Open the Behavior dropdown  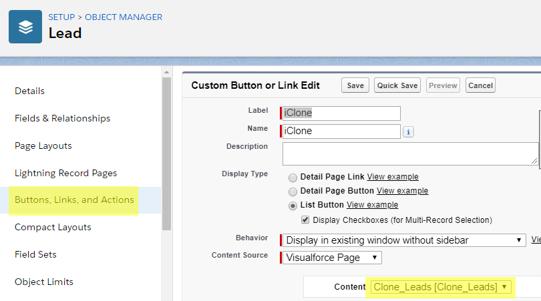click(404, 240)
